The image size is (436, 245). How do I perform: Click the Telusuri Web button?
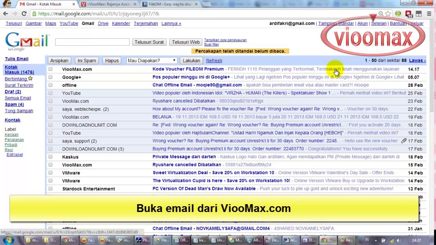point(186,42)
